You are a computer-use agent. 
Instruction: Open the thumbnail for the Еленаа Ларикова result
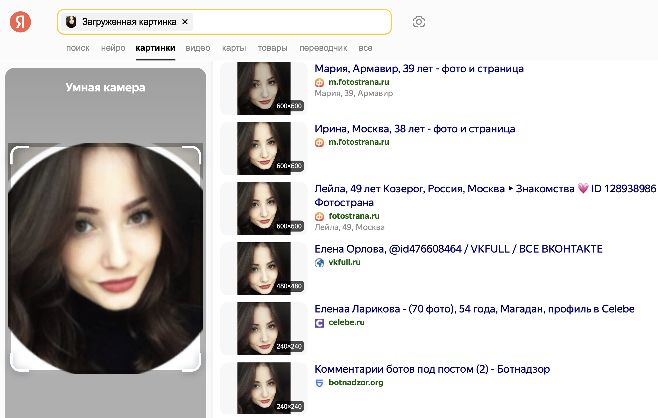[x=264, y=329]
